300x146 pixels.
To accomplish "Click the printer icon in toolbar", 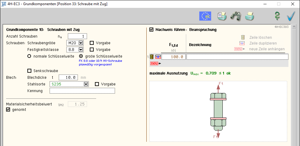I will click(249, 16).
